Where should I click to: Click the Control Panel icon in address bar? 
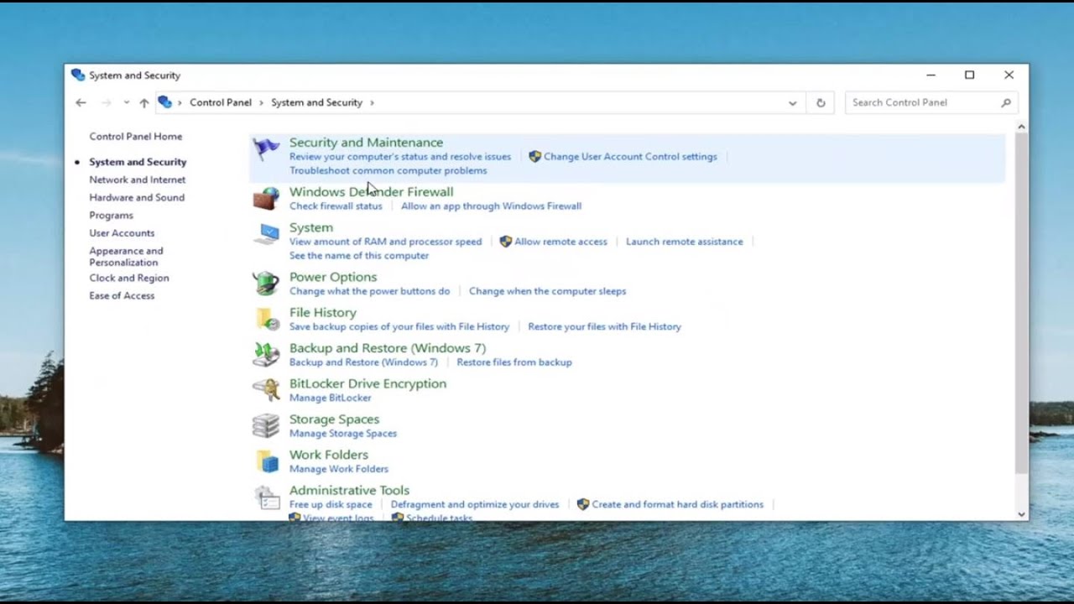[165, 102]
